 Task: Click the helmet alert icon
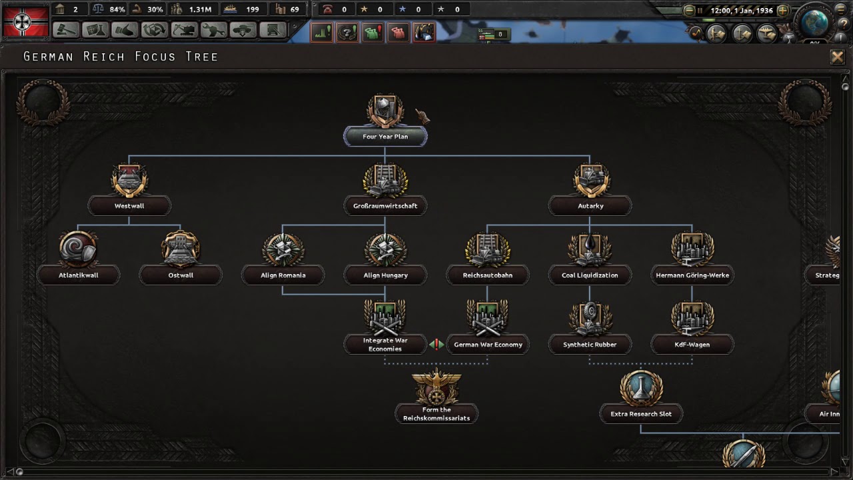(x=423, y=32)
